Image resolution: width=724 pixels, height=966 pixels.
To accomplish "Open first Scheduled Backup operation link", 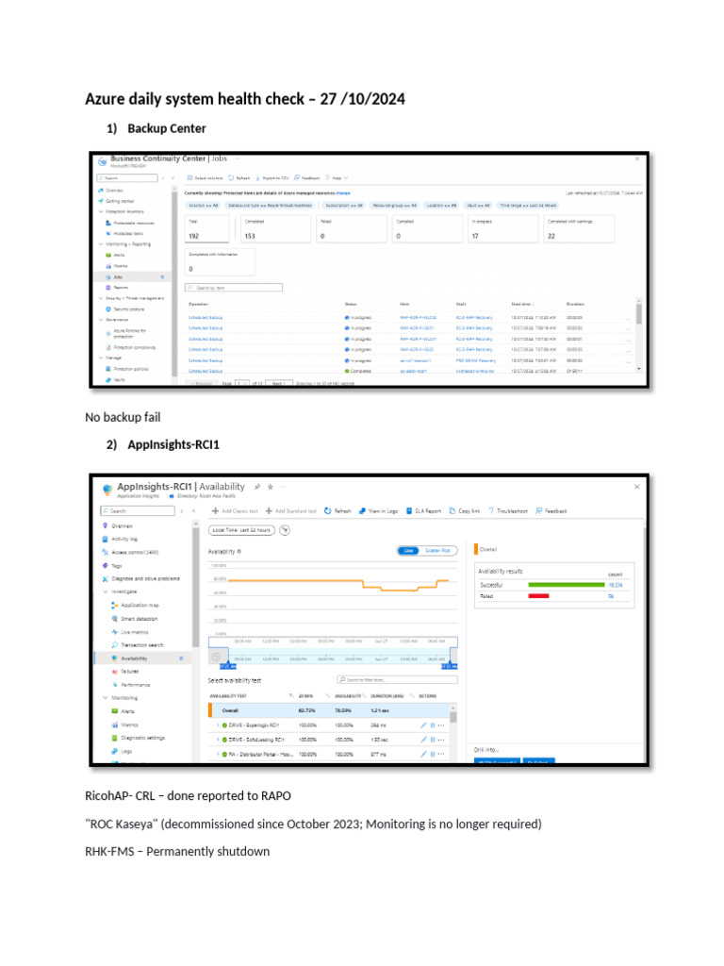I will point(206,318).
